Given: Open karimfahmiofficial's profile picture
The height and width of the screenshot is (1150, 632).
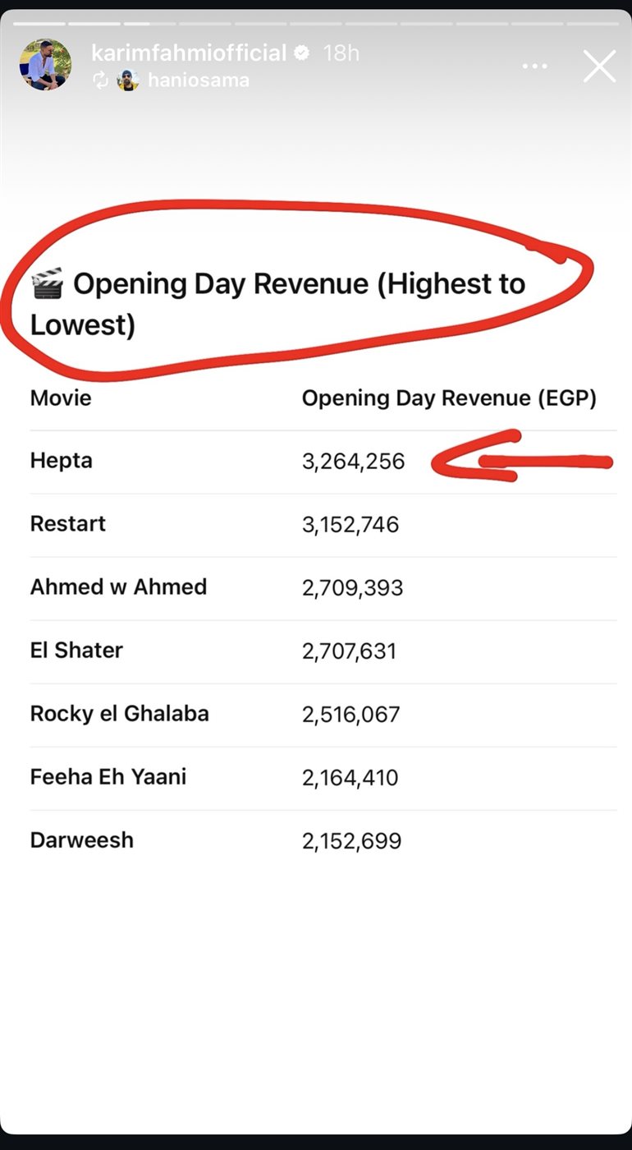Looking at the screenshot, I should tap(45, 64).
